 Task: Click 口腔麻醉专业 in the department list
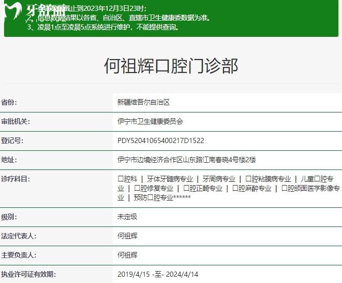[x=251, y=188]
